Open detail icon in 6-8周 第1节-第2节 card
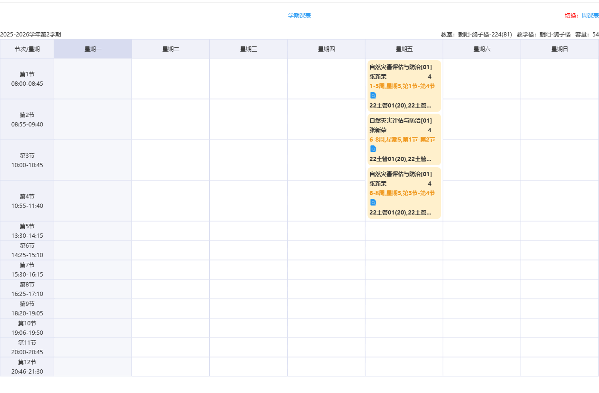This screenshot has width=599, height=393. 373,149
